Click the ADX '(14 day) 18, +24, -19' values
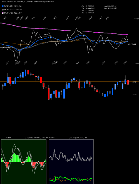The image size is (139, 184). tap(78, 138)
